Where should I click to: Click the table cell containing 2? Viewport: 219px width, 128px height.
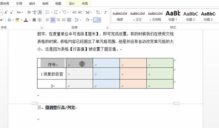pyautogui.click(x=52, y=84)
